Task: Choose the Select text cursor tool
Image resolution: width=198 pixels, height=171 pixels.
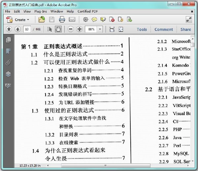Action: pos(49,29)
